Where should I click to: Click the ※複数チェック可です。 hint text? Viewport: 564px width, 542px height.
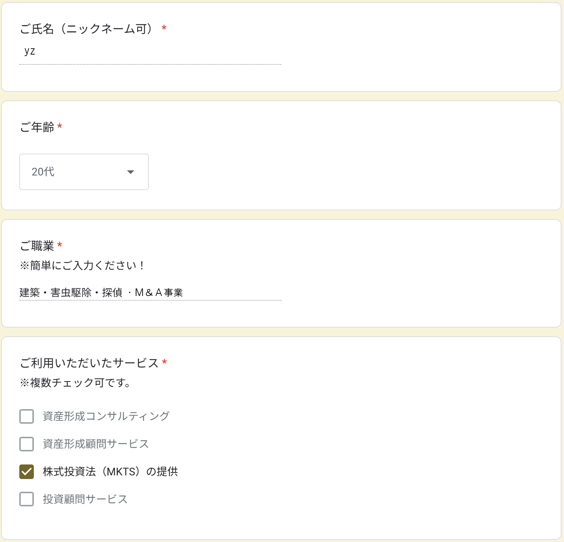(x=75, y=383)
